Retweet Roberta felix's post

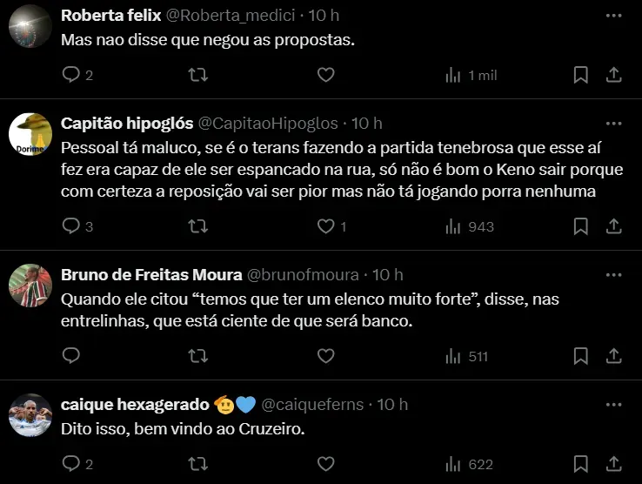198,76
